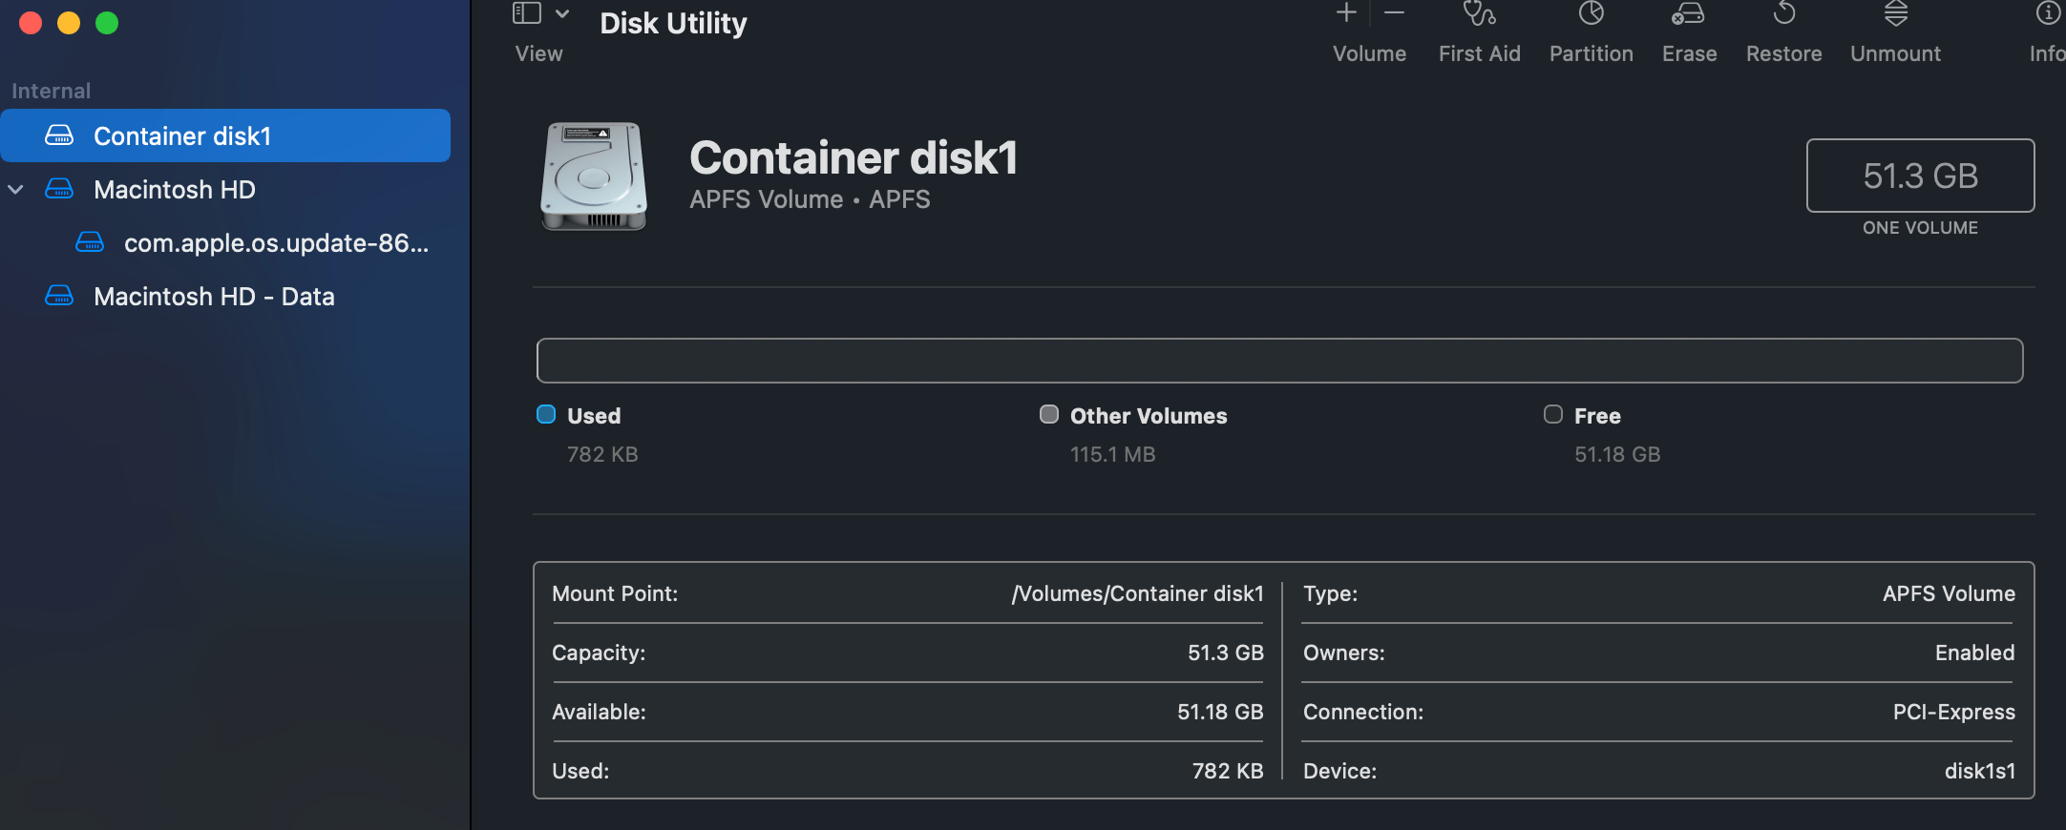Open the Partition tool
Image resolution: width=2066 pixels, height=830 pixels.
[1590, 29]
